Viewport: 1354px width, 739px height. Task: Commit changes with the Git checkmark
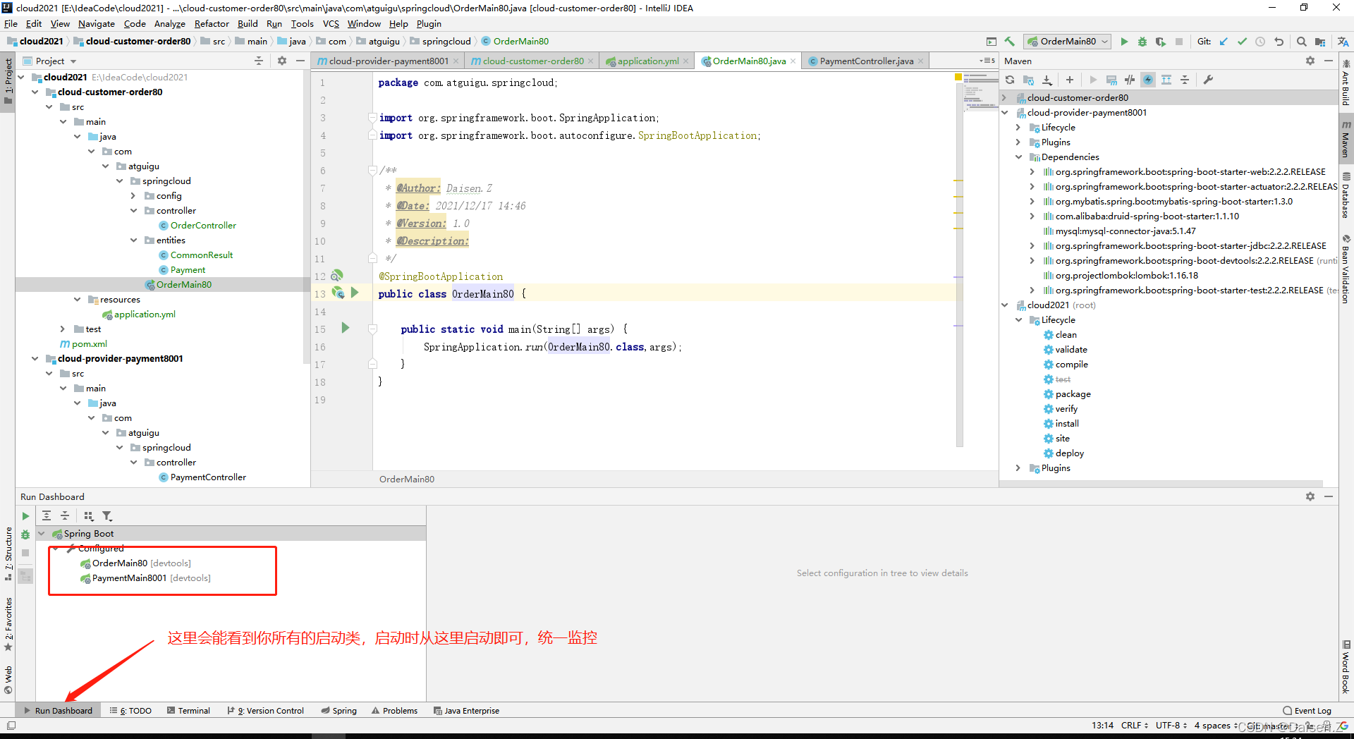1242,42
